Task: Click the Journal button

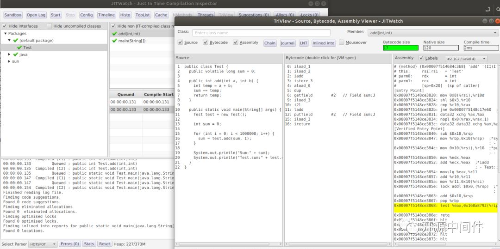Action: click(287, 43)
